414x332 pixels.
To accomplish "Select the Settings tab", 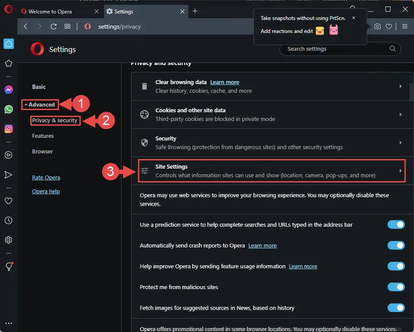I will pyautogui.click(x=146, y=12).
